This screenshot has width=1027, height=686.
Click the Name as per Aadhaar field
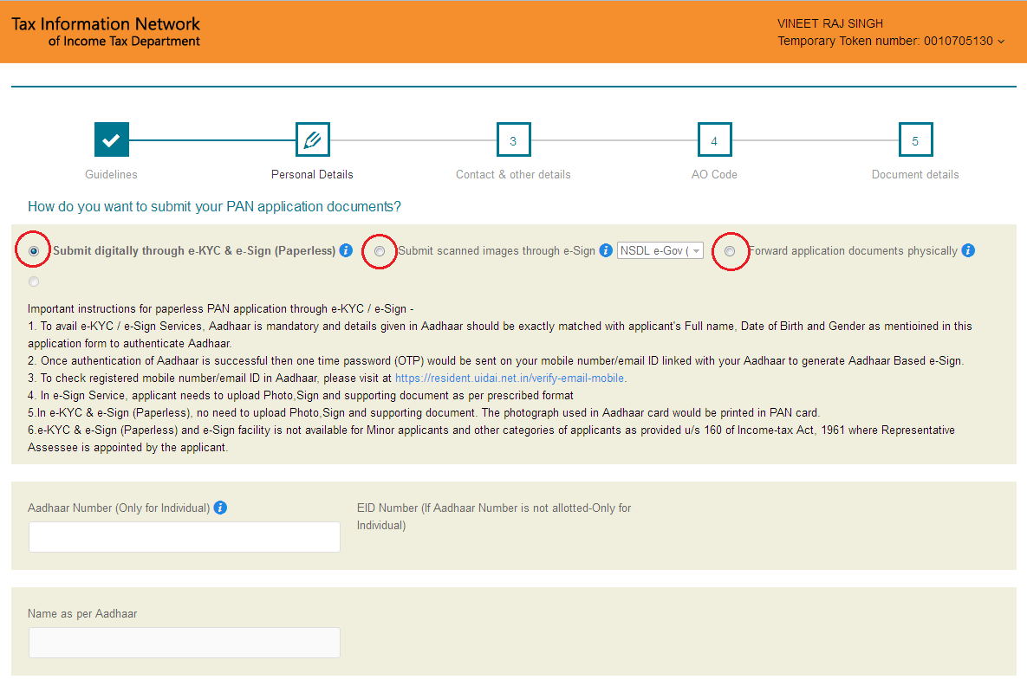click(185, 643)
